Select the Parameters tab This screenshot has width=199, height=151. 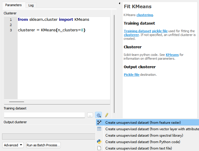pos(14,5)
